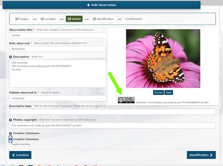The height and width of the screenshot is (166, 223).
Task: Go to the Images step
Action: tap(22, 19)
